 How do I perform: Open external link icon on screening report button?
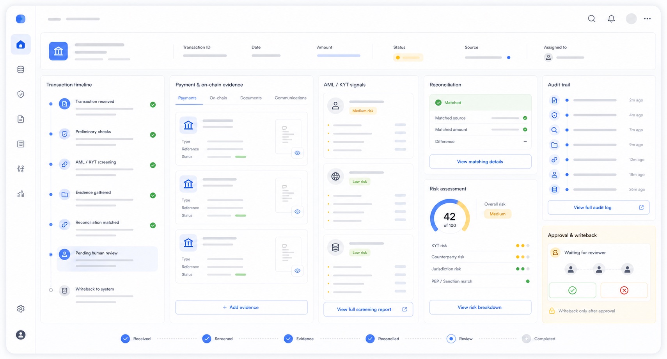click(x=404, y=309)
